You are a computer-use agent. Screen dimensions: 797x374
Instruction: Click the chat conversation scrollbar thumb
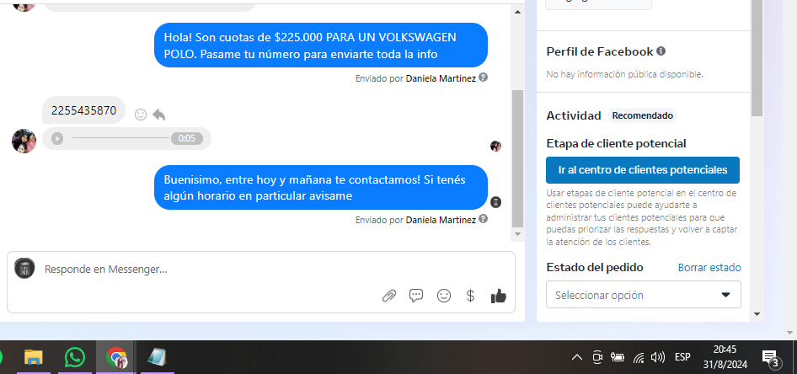(517, 158)
